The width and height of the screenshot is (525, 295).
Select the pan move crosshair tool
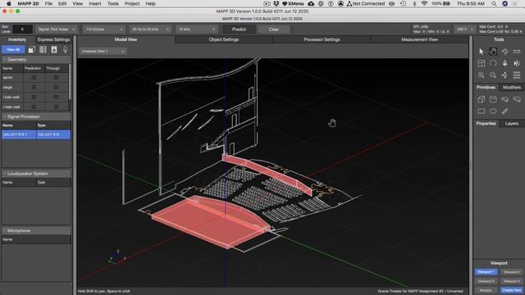pyautogui.click(x=504, y=75)
